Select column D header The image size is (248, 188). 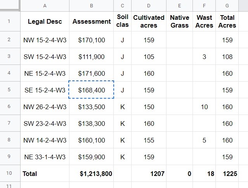(149, 6)
